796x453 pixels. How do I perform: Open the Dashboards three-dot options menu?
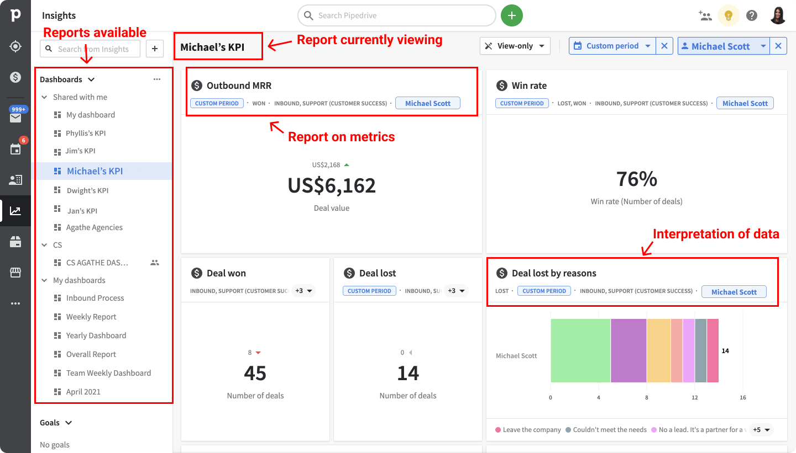(x=157, y=79)
